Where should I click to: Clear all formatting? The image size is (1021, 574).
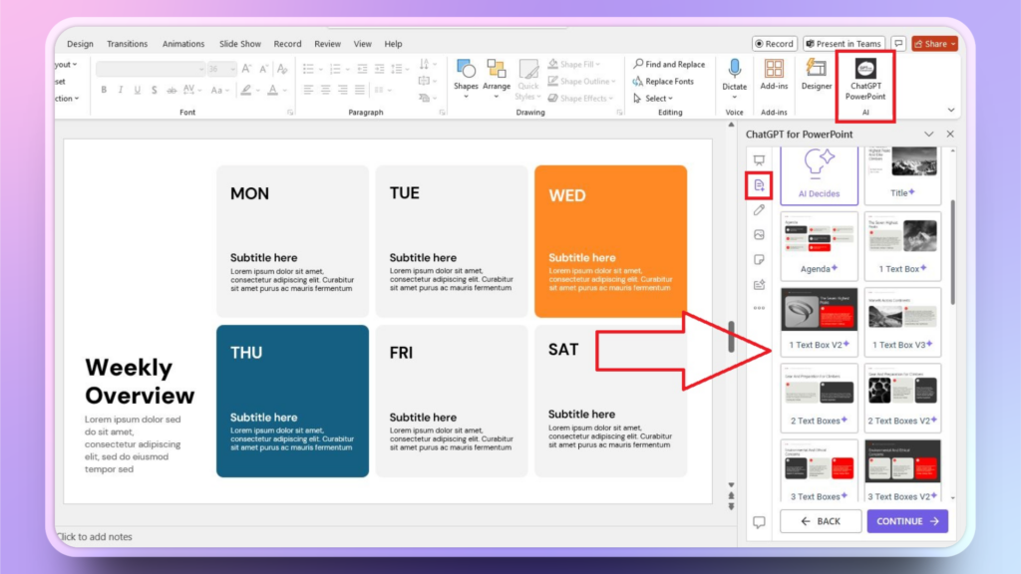click(282, 69)
